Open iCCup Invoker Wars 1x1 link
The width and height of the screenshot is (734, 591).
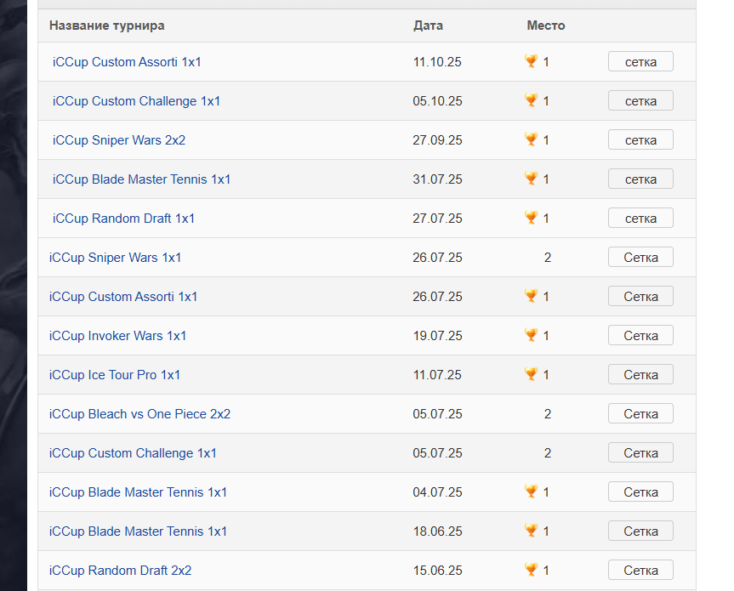tap(117, 336)
